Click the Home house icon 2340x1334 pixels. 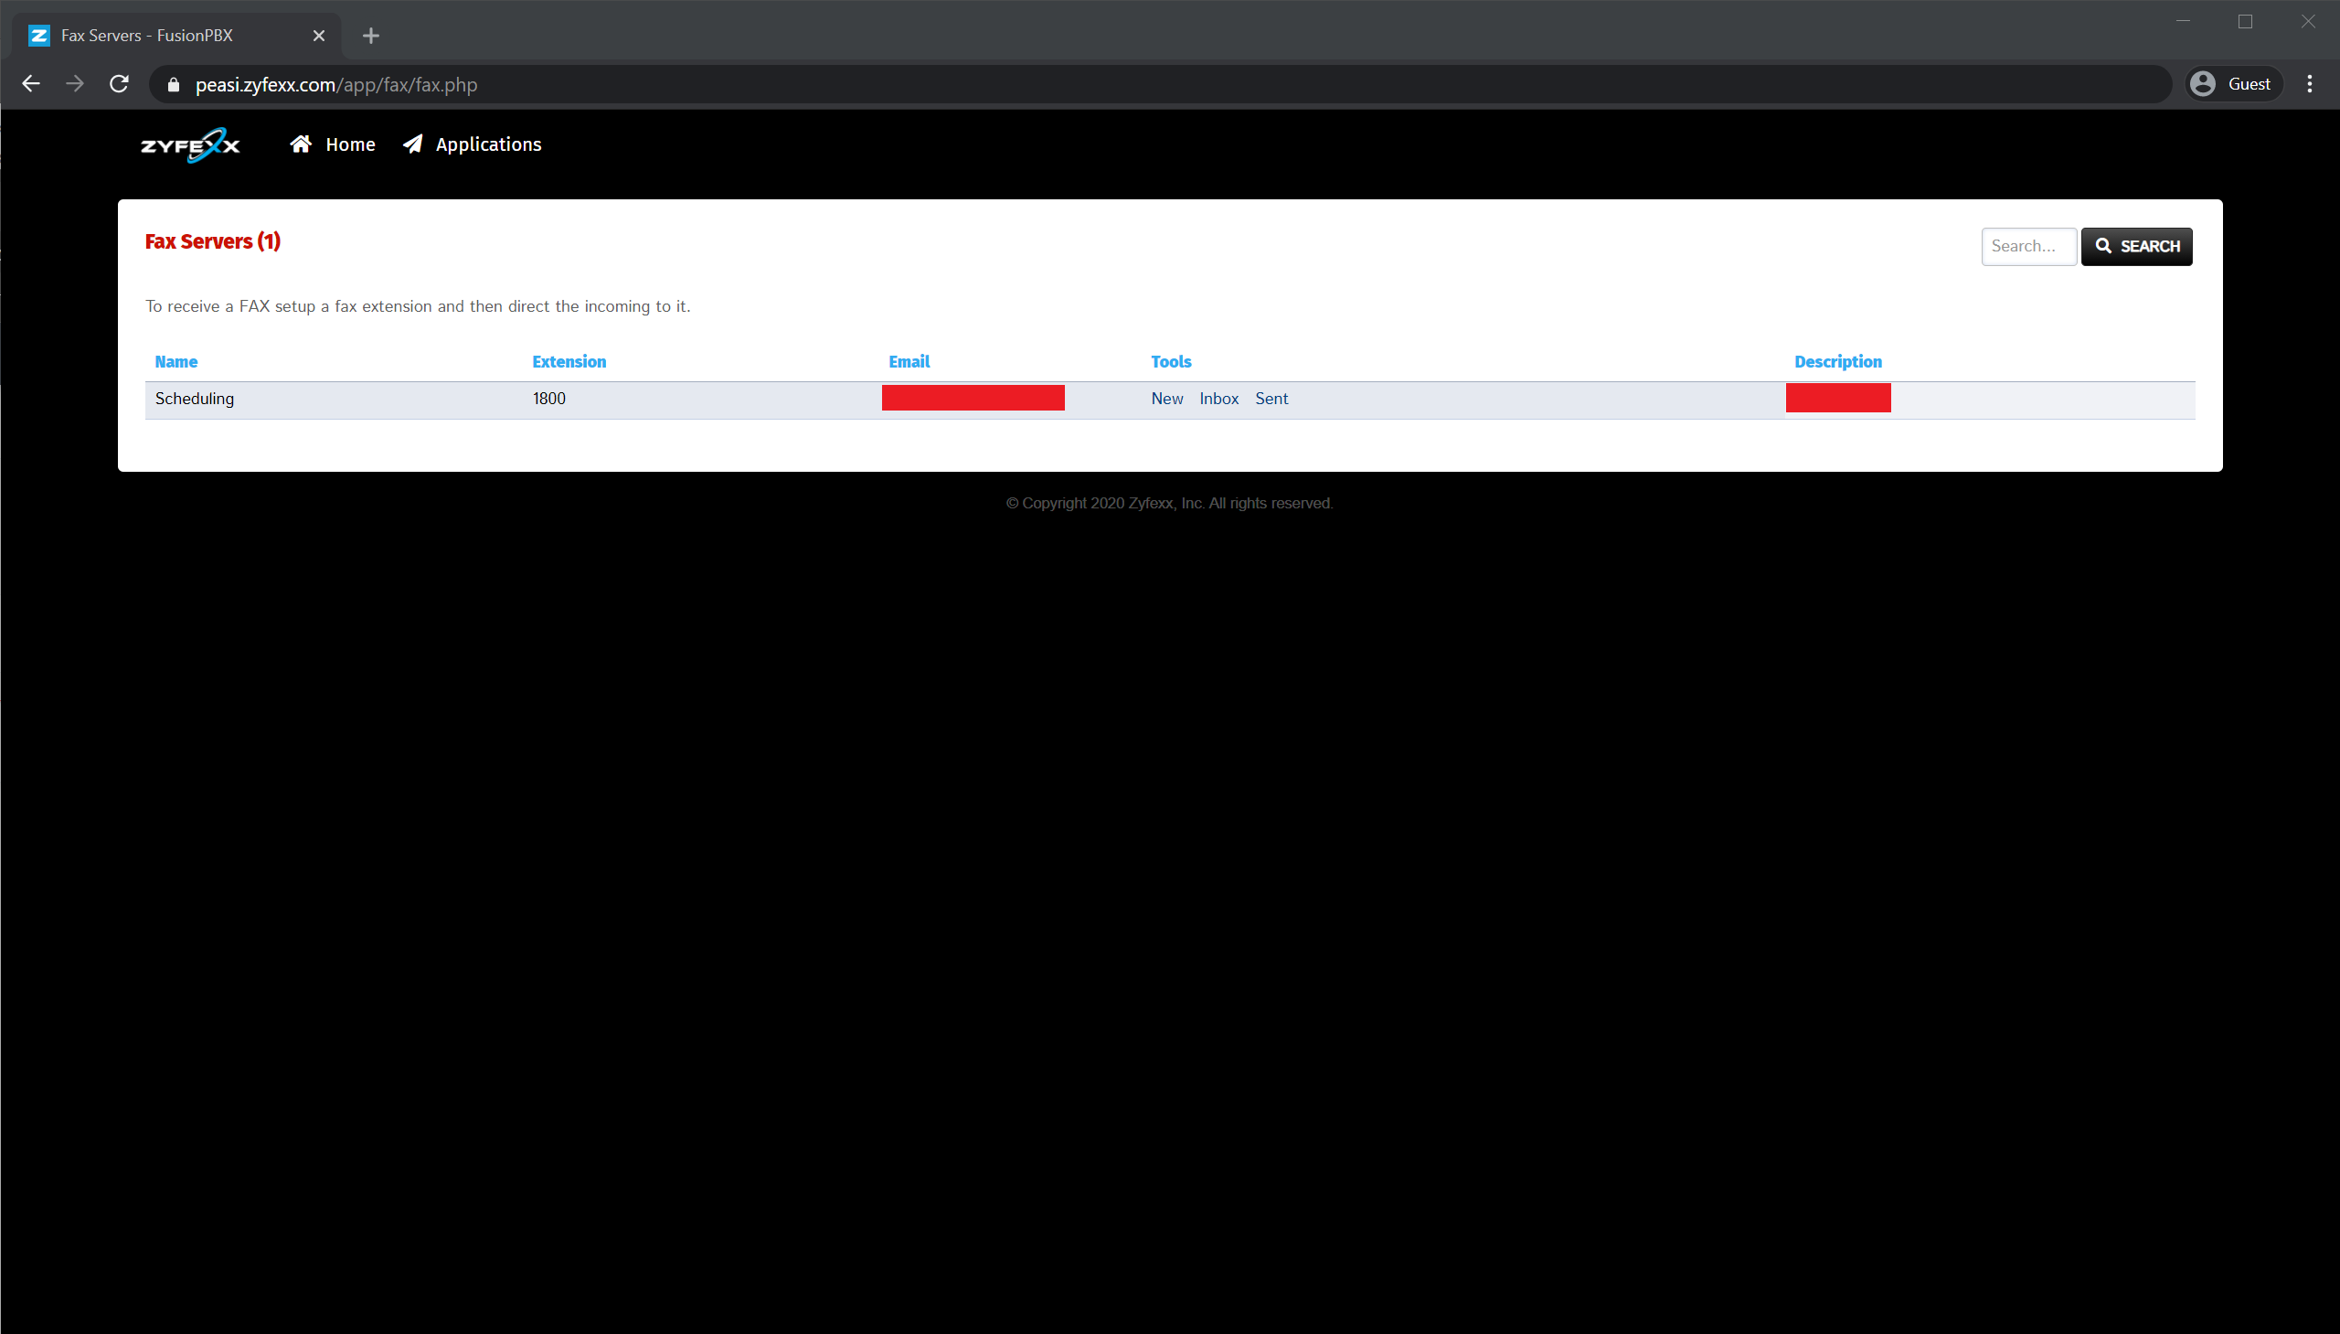coord(301,144)
